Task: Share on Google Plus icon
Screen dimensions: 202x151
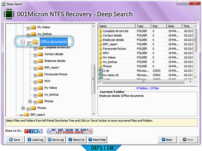Action: (27, 131)
